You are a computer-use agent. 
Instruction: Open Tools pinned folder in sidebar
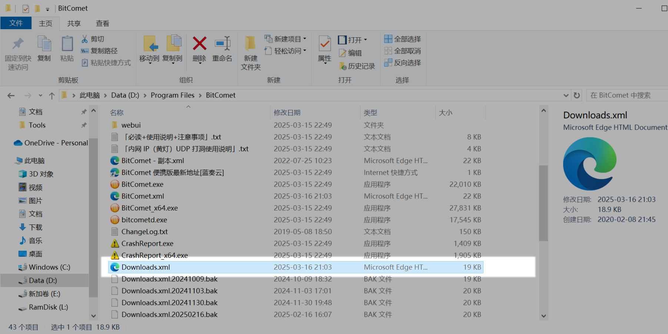pyautogui.click(x=37, y=125)
